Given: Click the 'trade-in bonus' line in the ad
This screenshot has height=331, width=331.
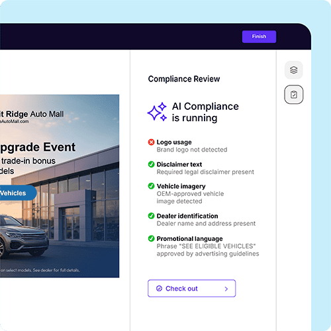Looking at the screenshot, I should (28, 161).
